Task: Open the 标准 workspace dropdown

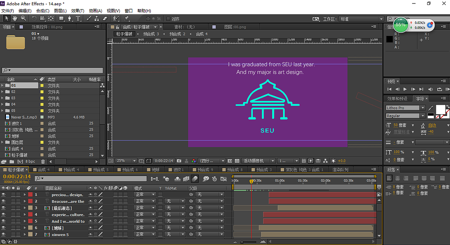Action: click(361, 19)
